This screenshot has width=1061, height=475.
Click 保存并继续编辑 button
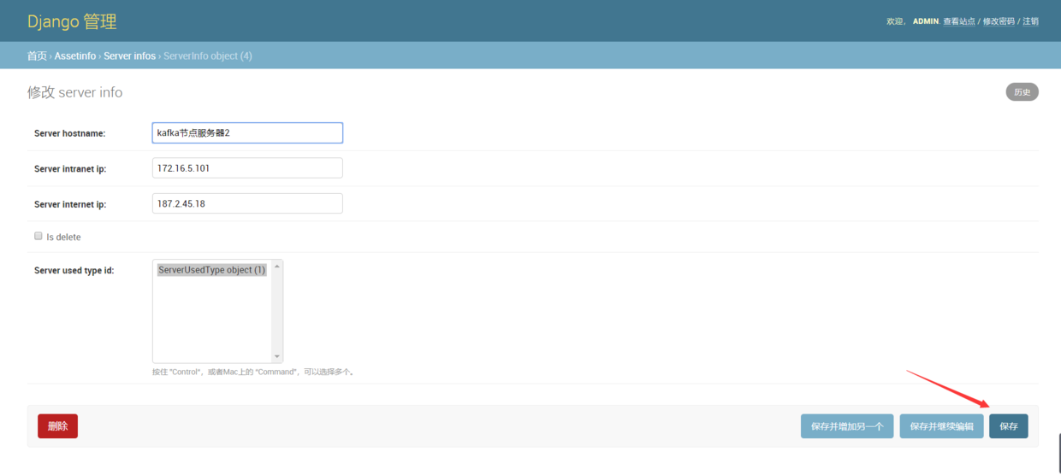[x=941, y=426]
